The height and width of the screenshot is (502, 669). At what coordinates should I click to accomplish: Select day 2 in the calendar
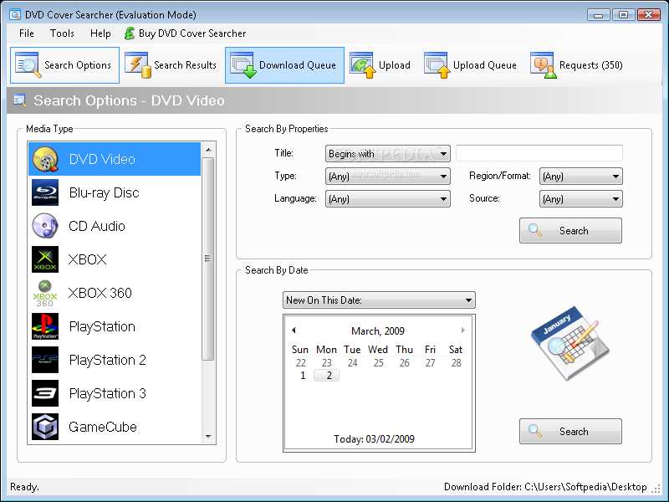coord(326,375)
